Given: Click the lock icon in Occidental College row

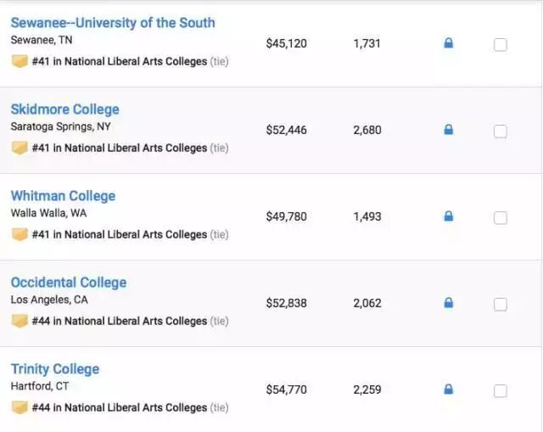Looking at the screenshot, I should (x=449, y=303).
